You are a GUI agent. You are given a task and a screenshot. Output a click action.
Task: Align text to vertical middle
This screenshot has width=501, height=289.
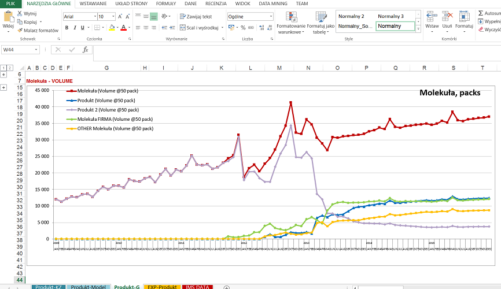[146, 16]
